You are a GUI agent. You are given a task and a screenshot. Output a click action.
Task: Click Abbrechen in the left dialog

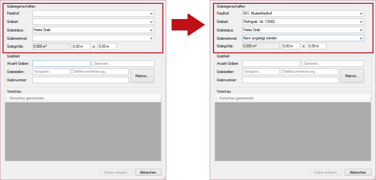[x=148, y=172]
